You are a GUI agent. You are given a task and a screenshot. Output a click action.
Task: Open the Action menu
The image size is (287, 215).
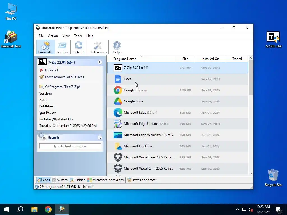pyautogui.click(x=53, y=36)
